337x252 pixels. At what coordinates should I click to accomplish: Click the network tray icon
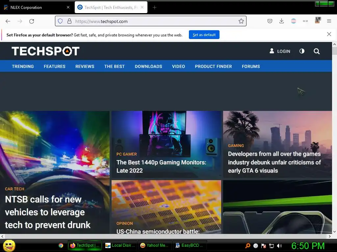(272, 246)
